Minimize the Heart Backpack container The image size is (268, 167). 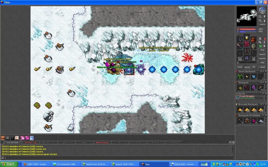264,71
